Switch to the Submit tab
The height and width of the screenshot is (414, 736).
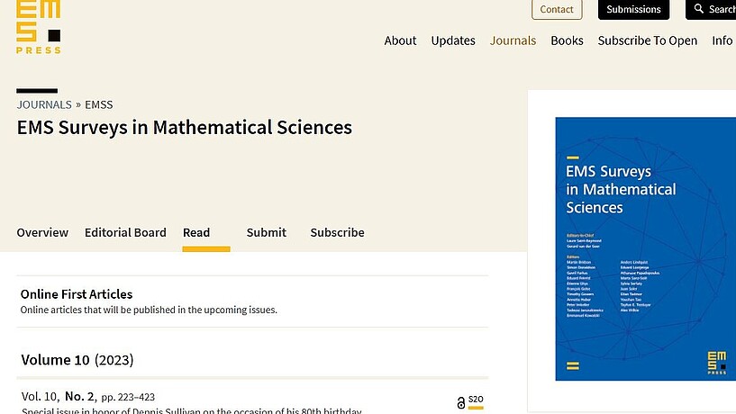tap(266, 232)
